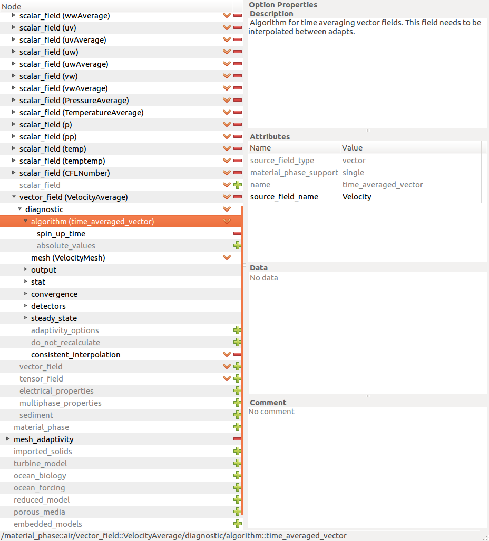Add embedded_models with its green plus
The image size is (489, 541).
tap(238, 524)
